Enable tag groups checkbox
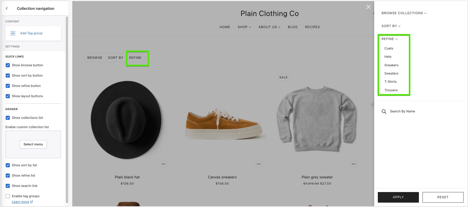Screen dimensions: 468x207 [x=8, y=196]
